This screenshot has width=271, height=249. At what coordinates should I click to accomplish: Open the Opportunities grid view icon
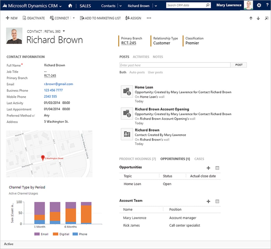pos(217,168)
